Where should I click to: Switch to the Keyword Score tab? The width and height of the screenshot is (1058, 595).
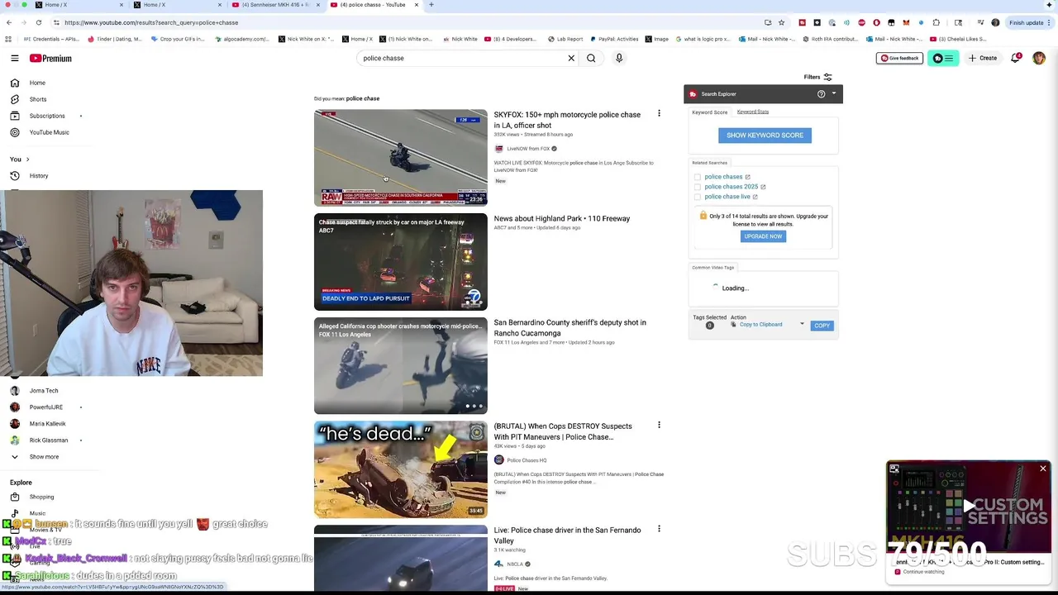pyautogui.click(x=709, y=112)
